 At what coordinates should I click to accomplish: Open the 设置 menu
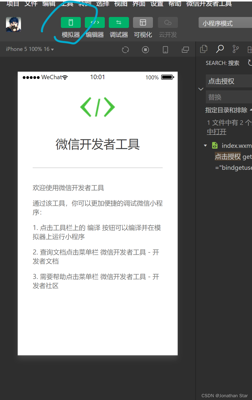[x=157, y=3]
